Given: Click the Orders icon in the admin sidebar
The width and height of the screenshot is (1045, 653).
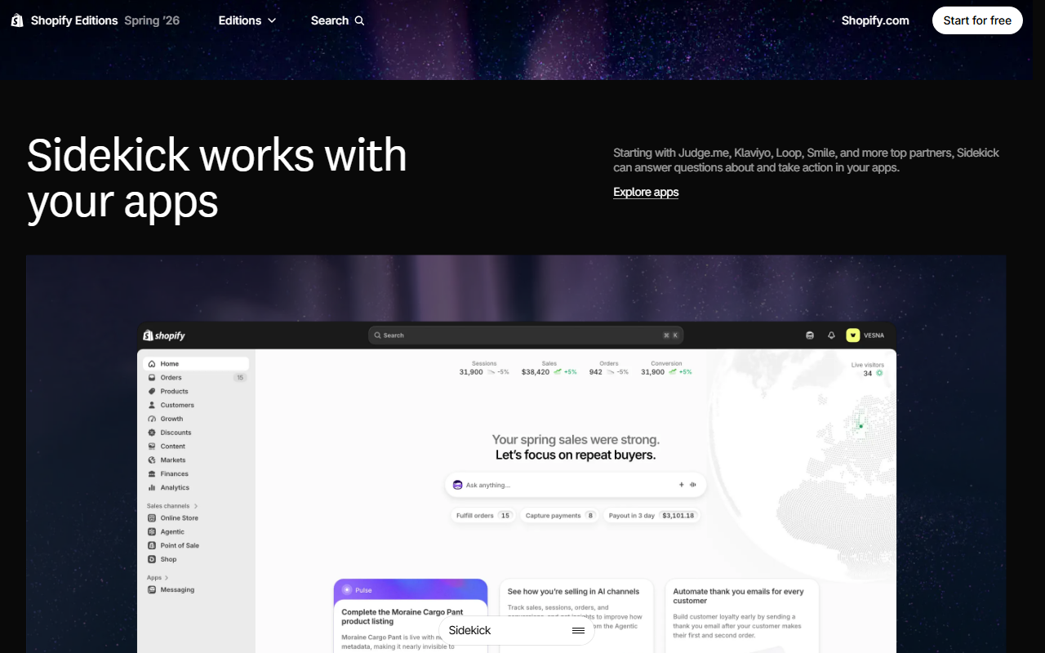Looking at the screenshot, I should [152, 378].
